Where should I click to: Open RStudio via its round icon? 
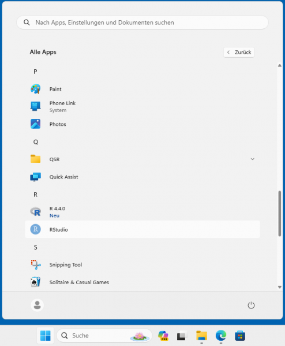click(x=36, y=229)
